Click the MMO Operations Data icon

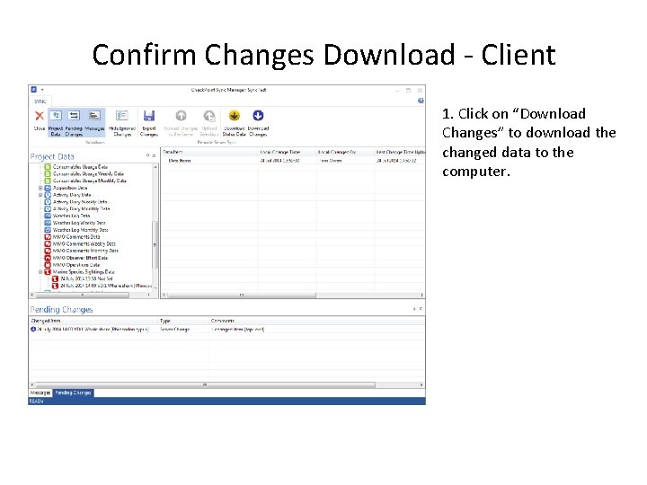click(48, 265)
